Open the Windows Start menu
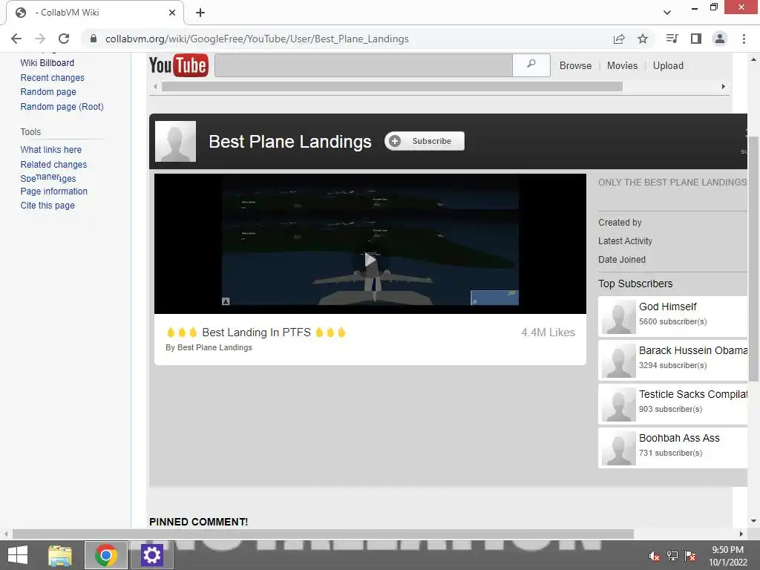Screen dimensions: 760x570 pyautogui.click(x=18, y=555)
